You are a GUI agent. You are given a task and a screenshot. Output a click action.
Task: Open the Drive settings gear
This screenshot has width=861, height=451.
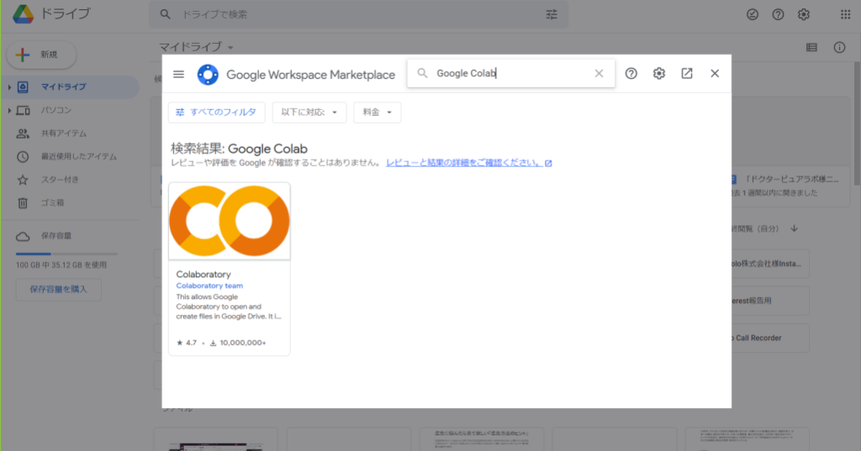(803, 15)
